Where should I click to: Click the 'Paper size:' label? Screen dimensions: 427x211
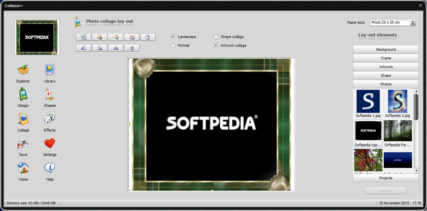click(x=356, y=23)
